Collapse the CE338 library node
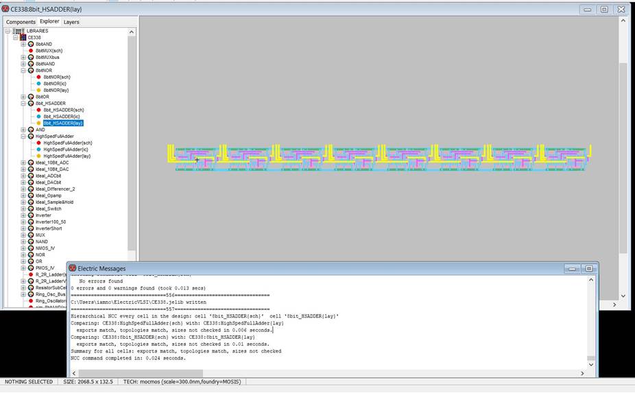The image size is (635, 393). pyautogui.click(x=15, y=38)
